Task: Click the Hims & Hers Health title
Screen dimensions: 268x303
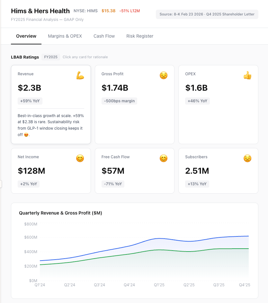Action: (40, 11)
